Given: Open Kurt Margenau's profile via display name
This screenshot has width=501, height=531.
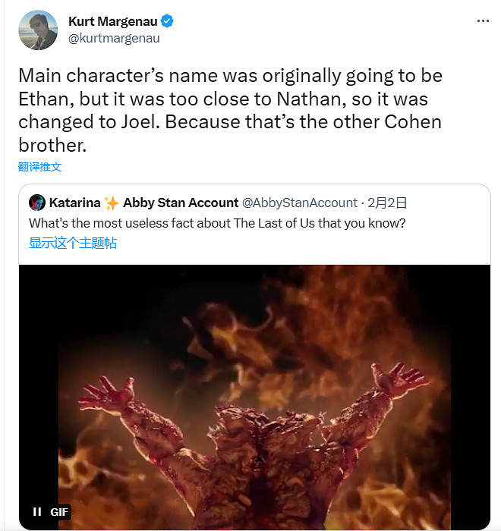Looking at the screenshot, I should click(112, 22).
